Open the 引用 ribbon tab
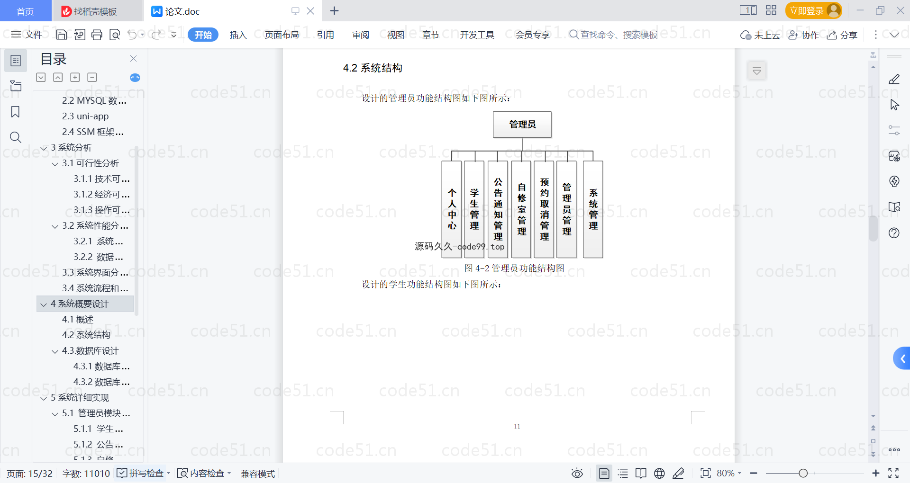910x483 pixels. click(x=326, y=35)
